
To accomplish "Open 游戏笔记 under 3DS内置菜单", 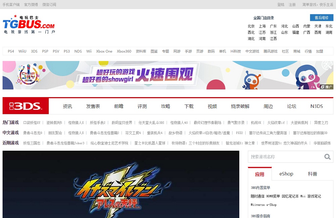I will click(x=314, y=196).
